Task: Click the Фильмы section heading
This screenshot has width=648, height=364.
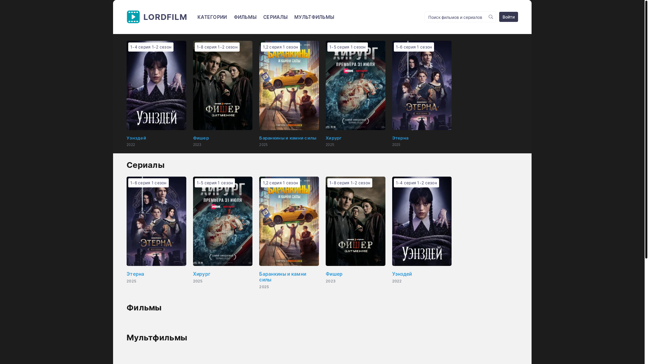Action: click(144, 308)
